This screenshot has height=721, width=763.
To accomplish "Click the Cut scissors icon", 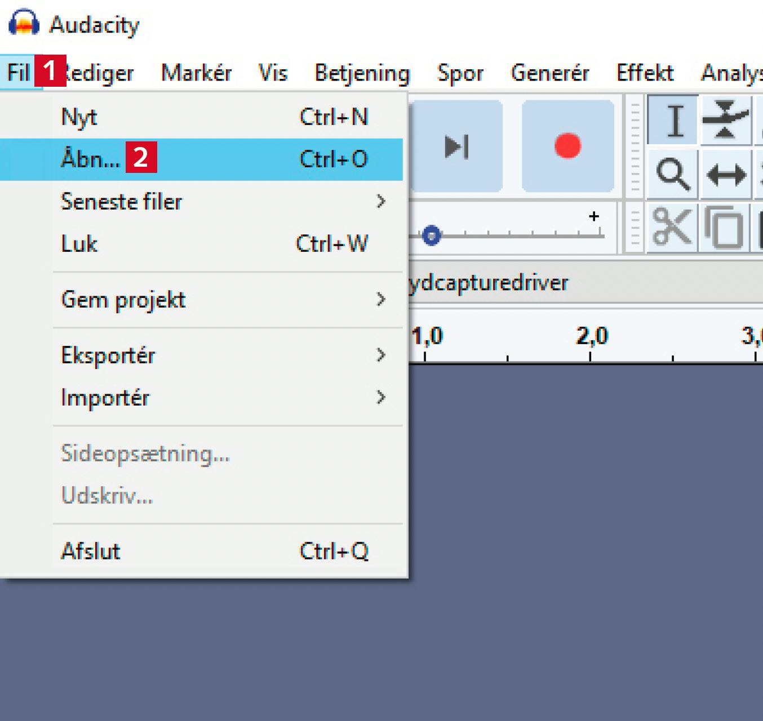I will [672, 228].
